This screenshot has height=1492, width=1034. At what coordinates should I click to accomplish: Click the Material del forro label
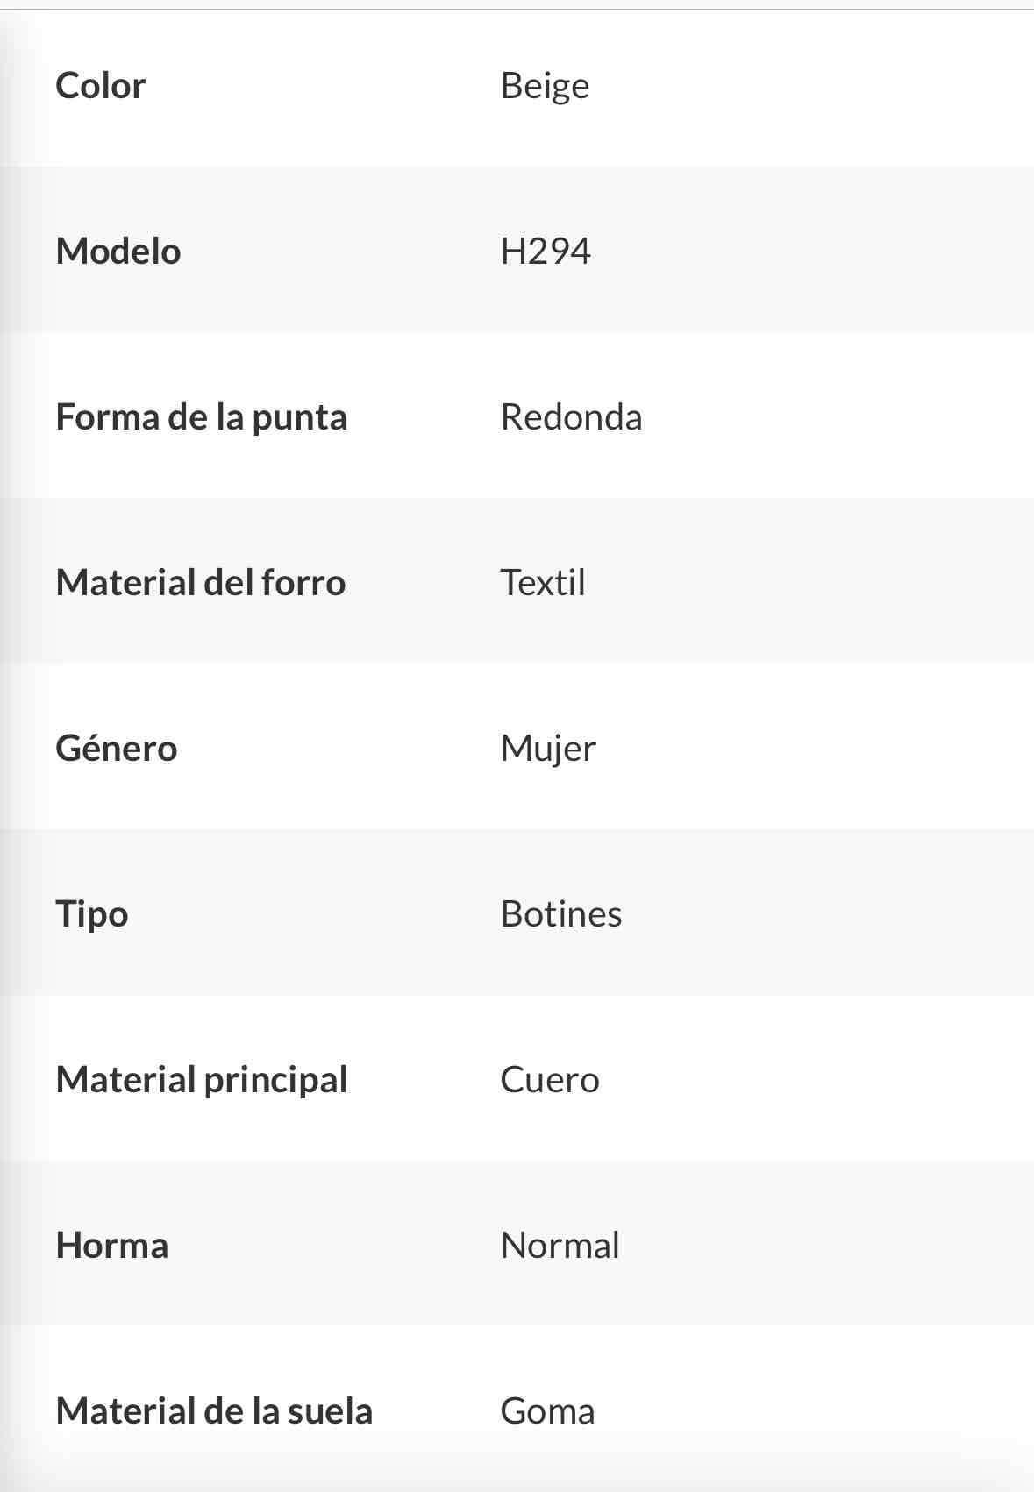[201, 583]
